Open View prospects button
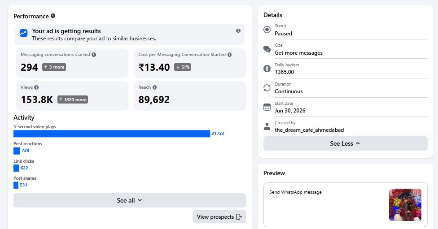438x229 pixels. point(219,217)
